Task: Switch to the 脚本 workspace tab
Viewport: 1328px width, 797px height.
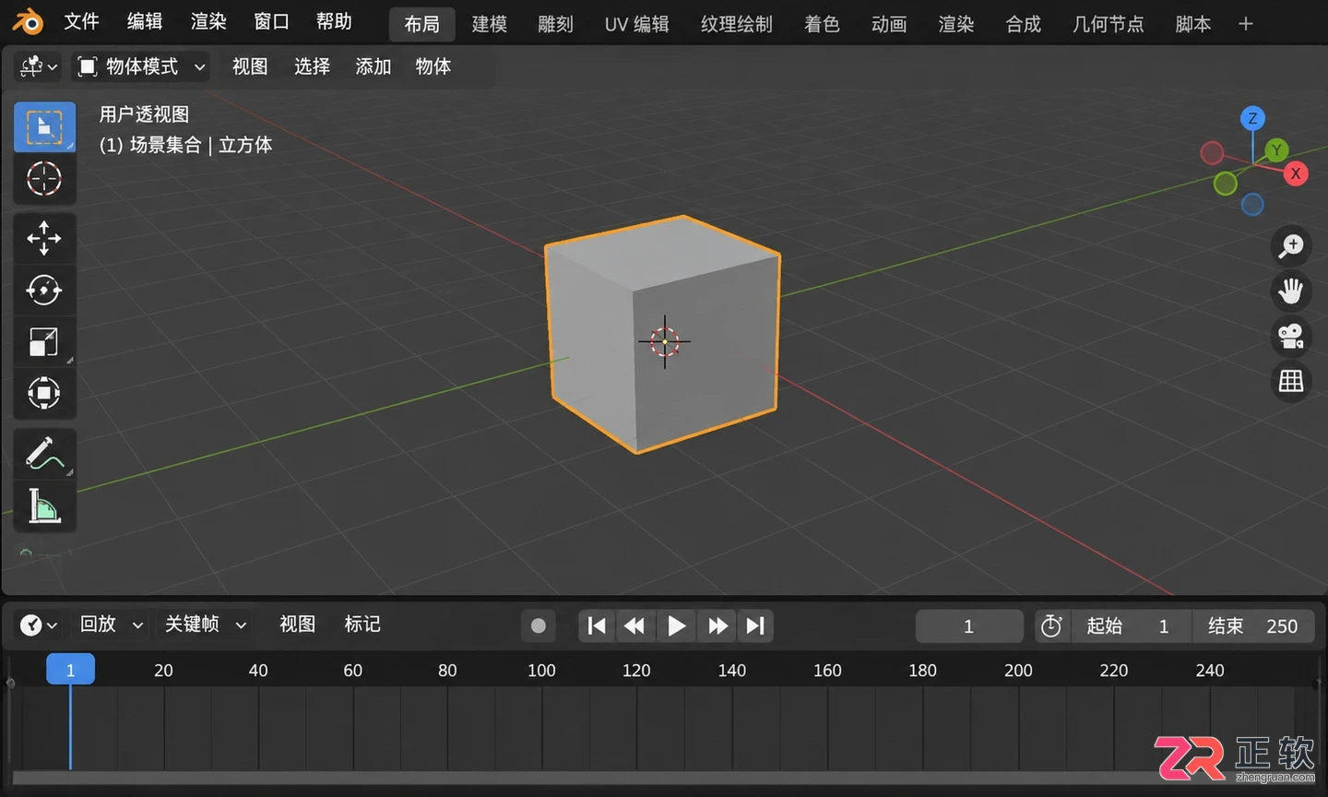Action: [x=1193, y=24]
